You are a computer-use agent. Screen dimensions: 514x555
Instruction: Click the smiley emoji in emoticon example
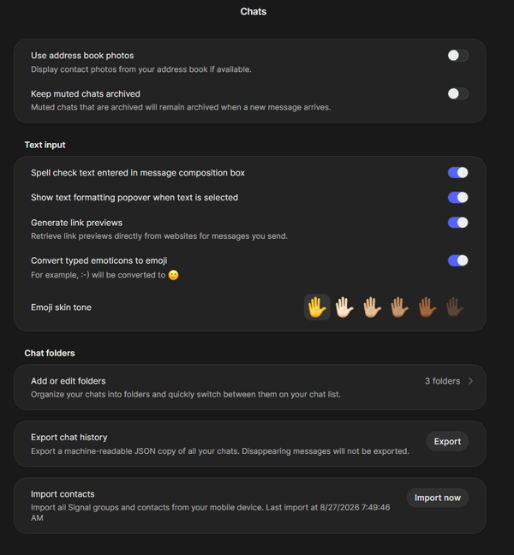pyautogui.click(x=173, y=275)
